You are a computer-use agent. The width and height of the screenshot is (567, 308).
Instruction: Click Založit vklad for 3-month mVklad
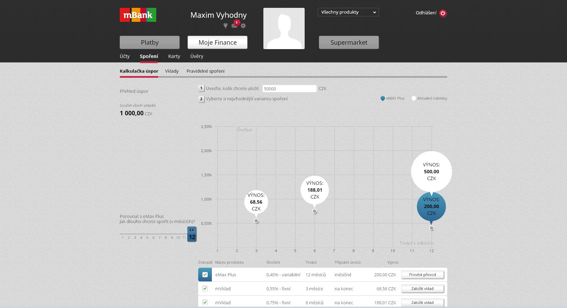422,289
